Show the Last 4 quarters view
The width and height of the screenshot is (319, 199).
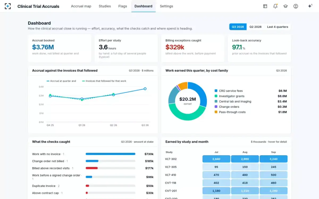tap(278, 27)
